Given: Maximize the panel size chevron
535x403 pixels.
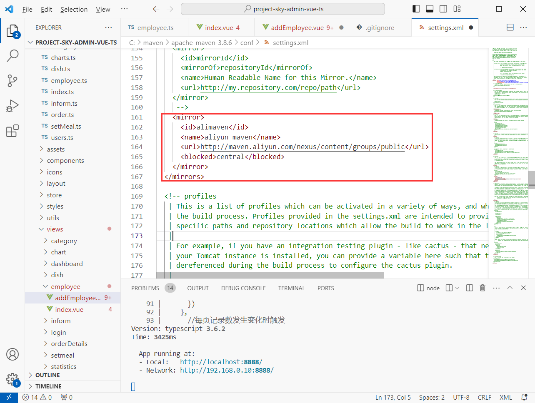Looking at the screenshot, I should (510, 288).
